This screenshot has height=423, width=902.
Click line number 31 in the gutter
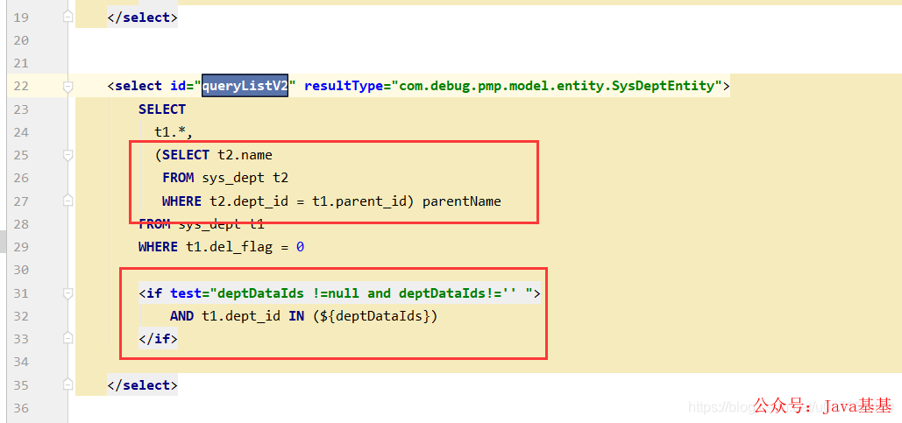(x=21, y=293)
